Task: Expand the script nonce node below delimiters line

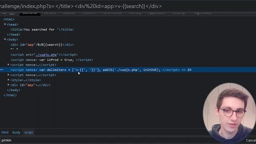Action: (8, 75)
